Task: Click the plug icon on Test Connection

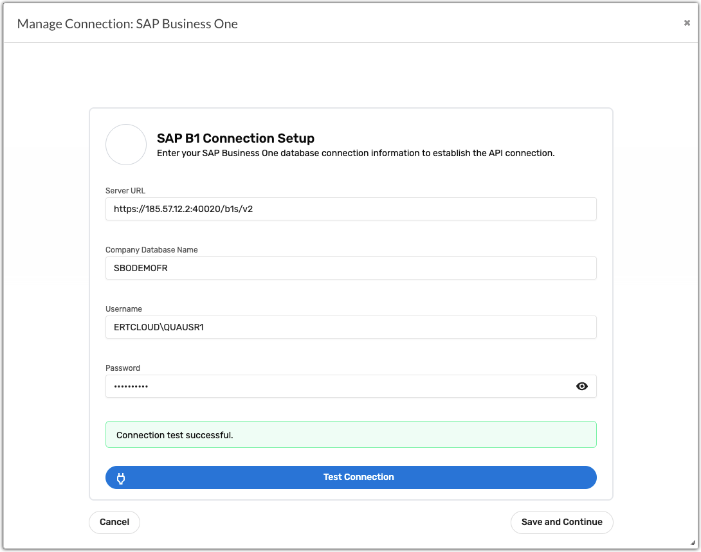Action: pyautogui.click(x=121, y=478)
